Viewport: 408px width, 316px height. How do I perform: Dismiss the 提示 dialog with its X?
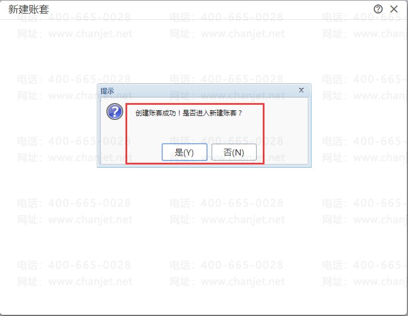(x=301, y=90)
